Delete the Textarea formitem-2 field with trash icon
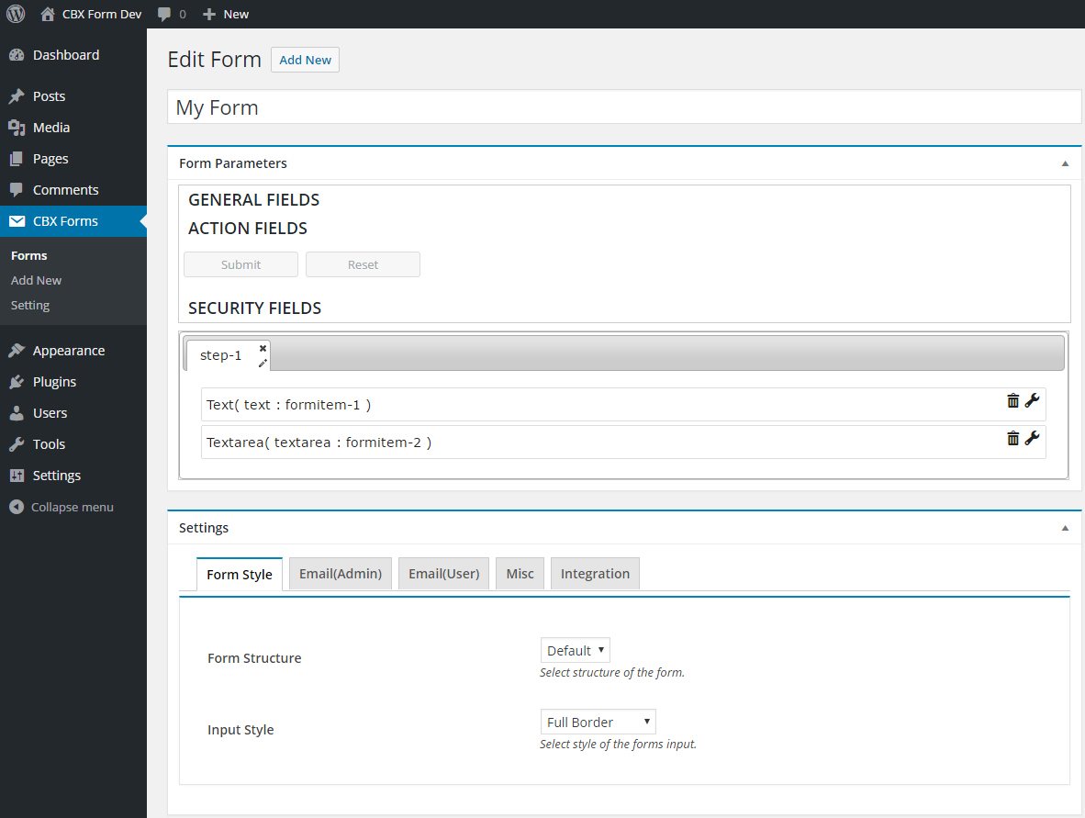Screen dimensions: 1085x818 tap(1013, 438)
